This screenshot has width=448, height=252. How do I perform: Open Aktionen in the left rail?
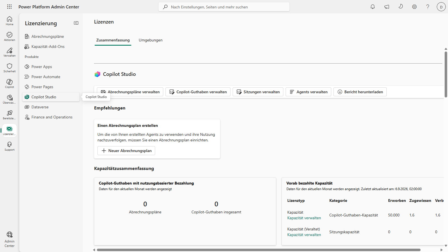(10, 36)
